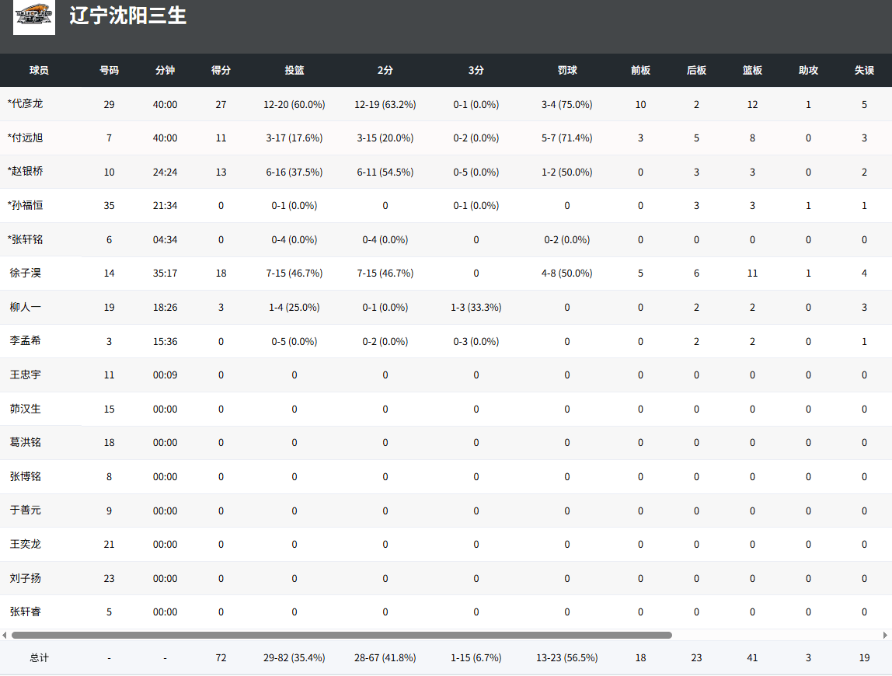Click 付远旭's field goals 3-17 (17.6%)
This screenshot has width=892, height=676.
pyautogui.click(x=294, y=138)
